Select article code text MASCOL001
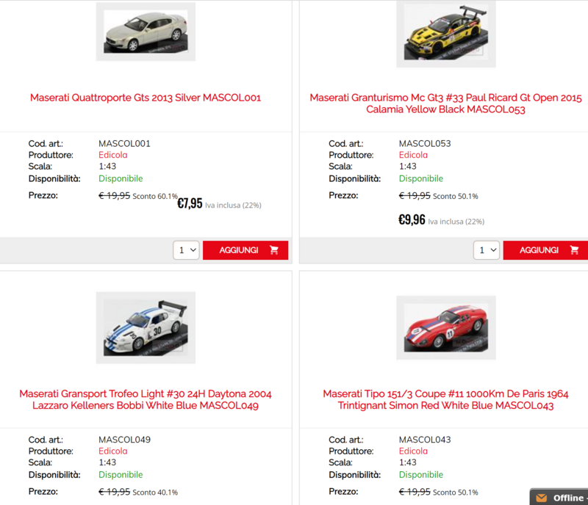Screen dimensions: 588x505 [x=124, y=143]
